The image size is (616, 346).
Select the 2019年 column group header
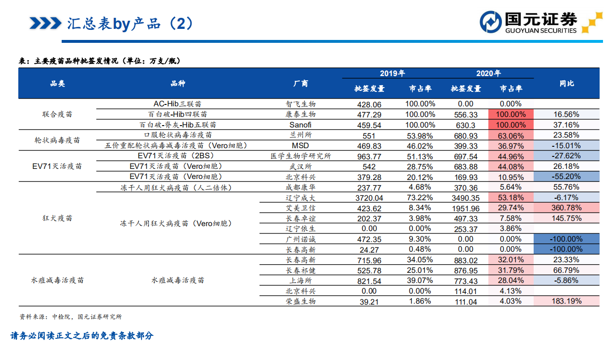[x=392, y=73]
